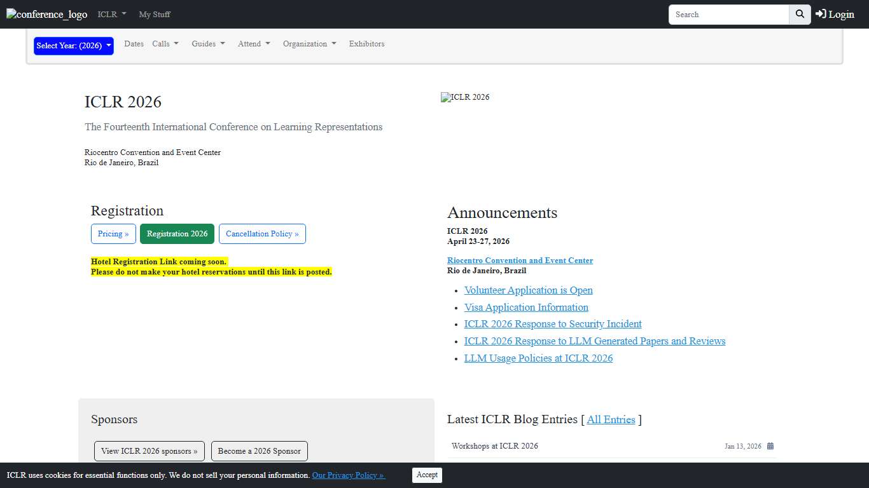
Task: Open the Pricing » button
Action: click(113, 234)
